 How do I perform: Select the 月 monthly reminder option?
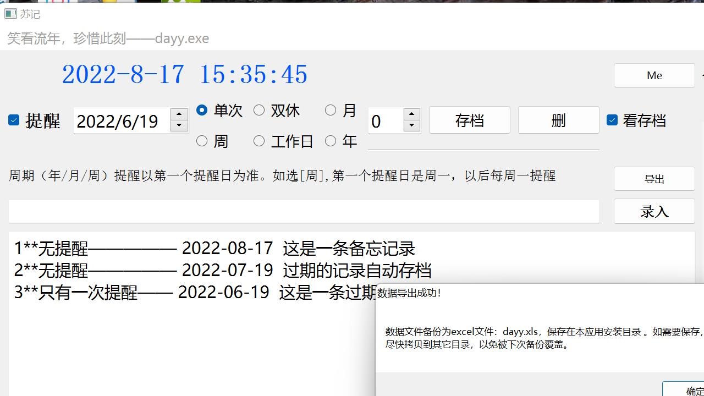[331, 110]
